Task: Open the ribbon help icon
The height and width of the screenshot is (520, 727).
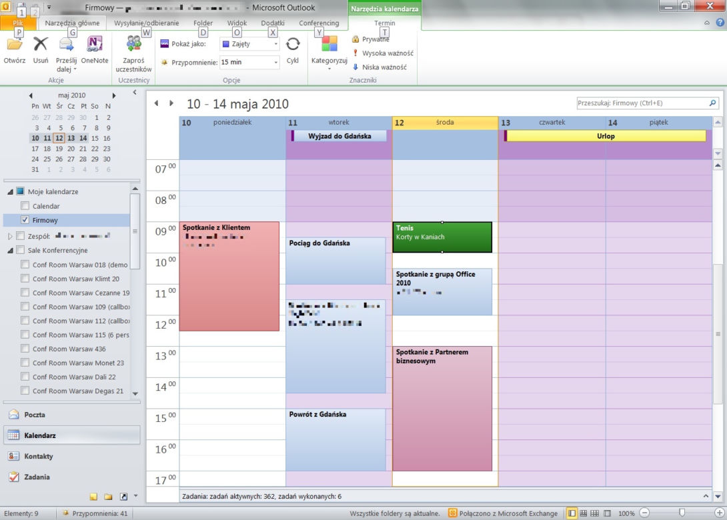Action: tap(720, 22)
